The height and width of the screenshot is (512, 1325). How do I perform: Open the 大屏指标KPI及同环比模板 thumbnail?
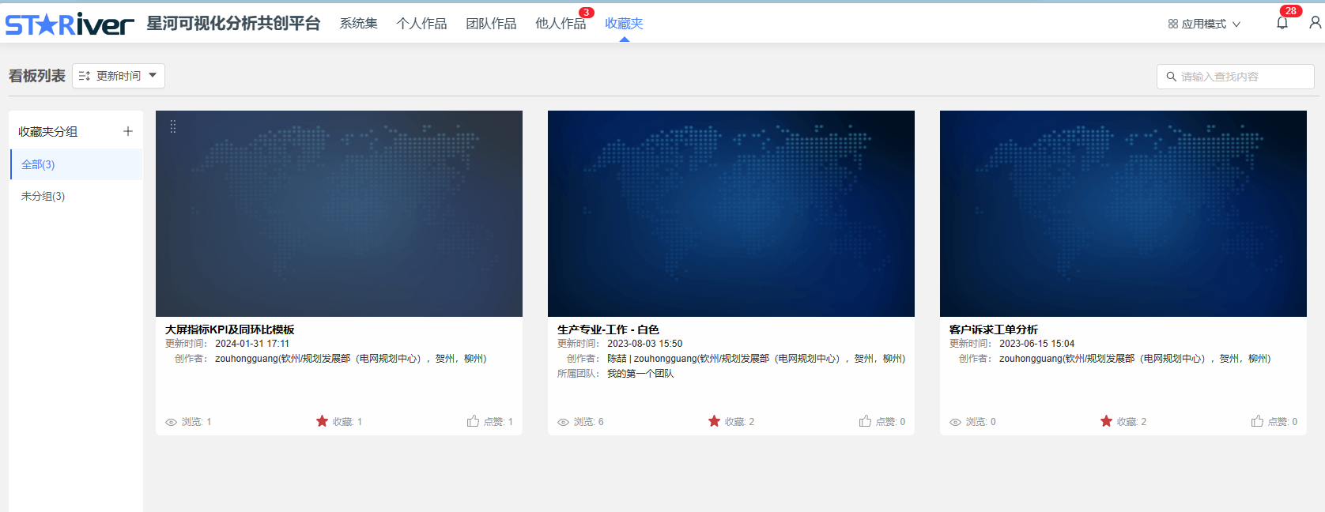(x=339, y=213)
